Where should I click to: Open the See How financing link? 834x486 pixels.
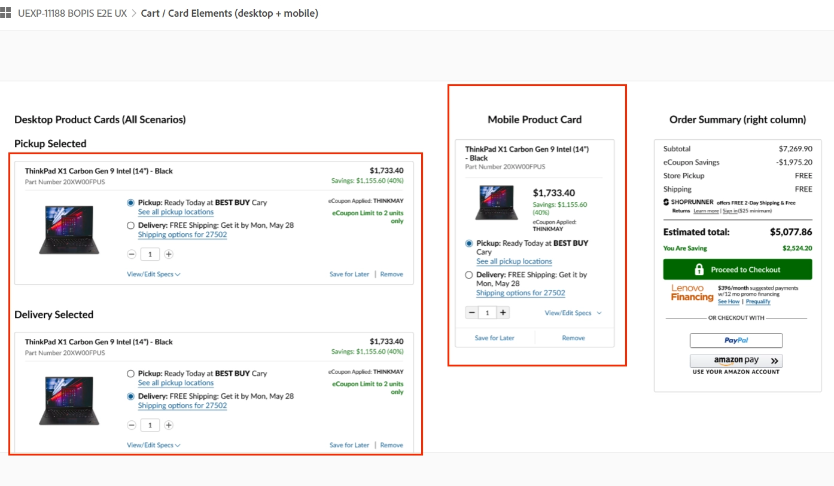(729, 302)
